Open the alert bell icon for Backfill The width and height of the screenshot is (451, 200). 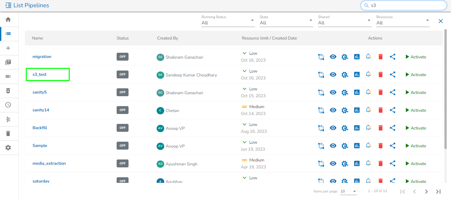[x=368, y=128]
